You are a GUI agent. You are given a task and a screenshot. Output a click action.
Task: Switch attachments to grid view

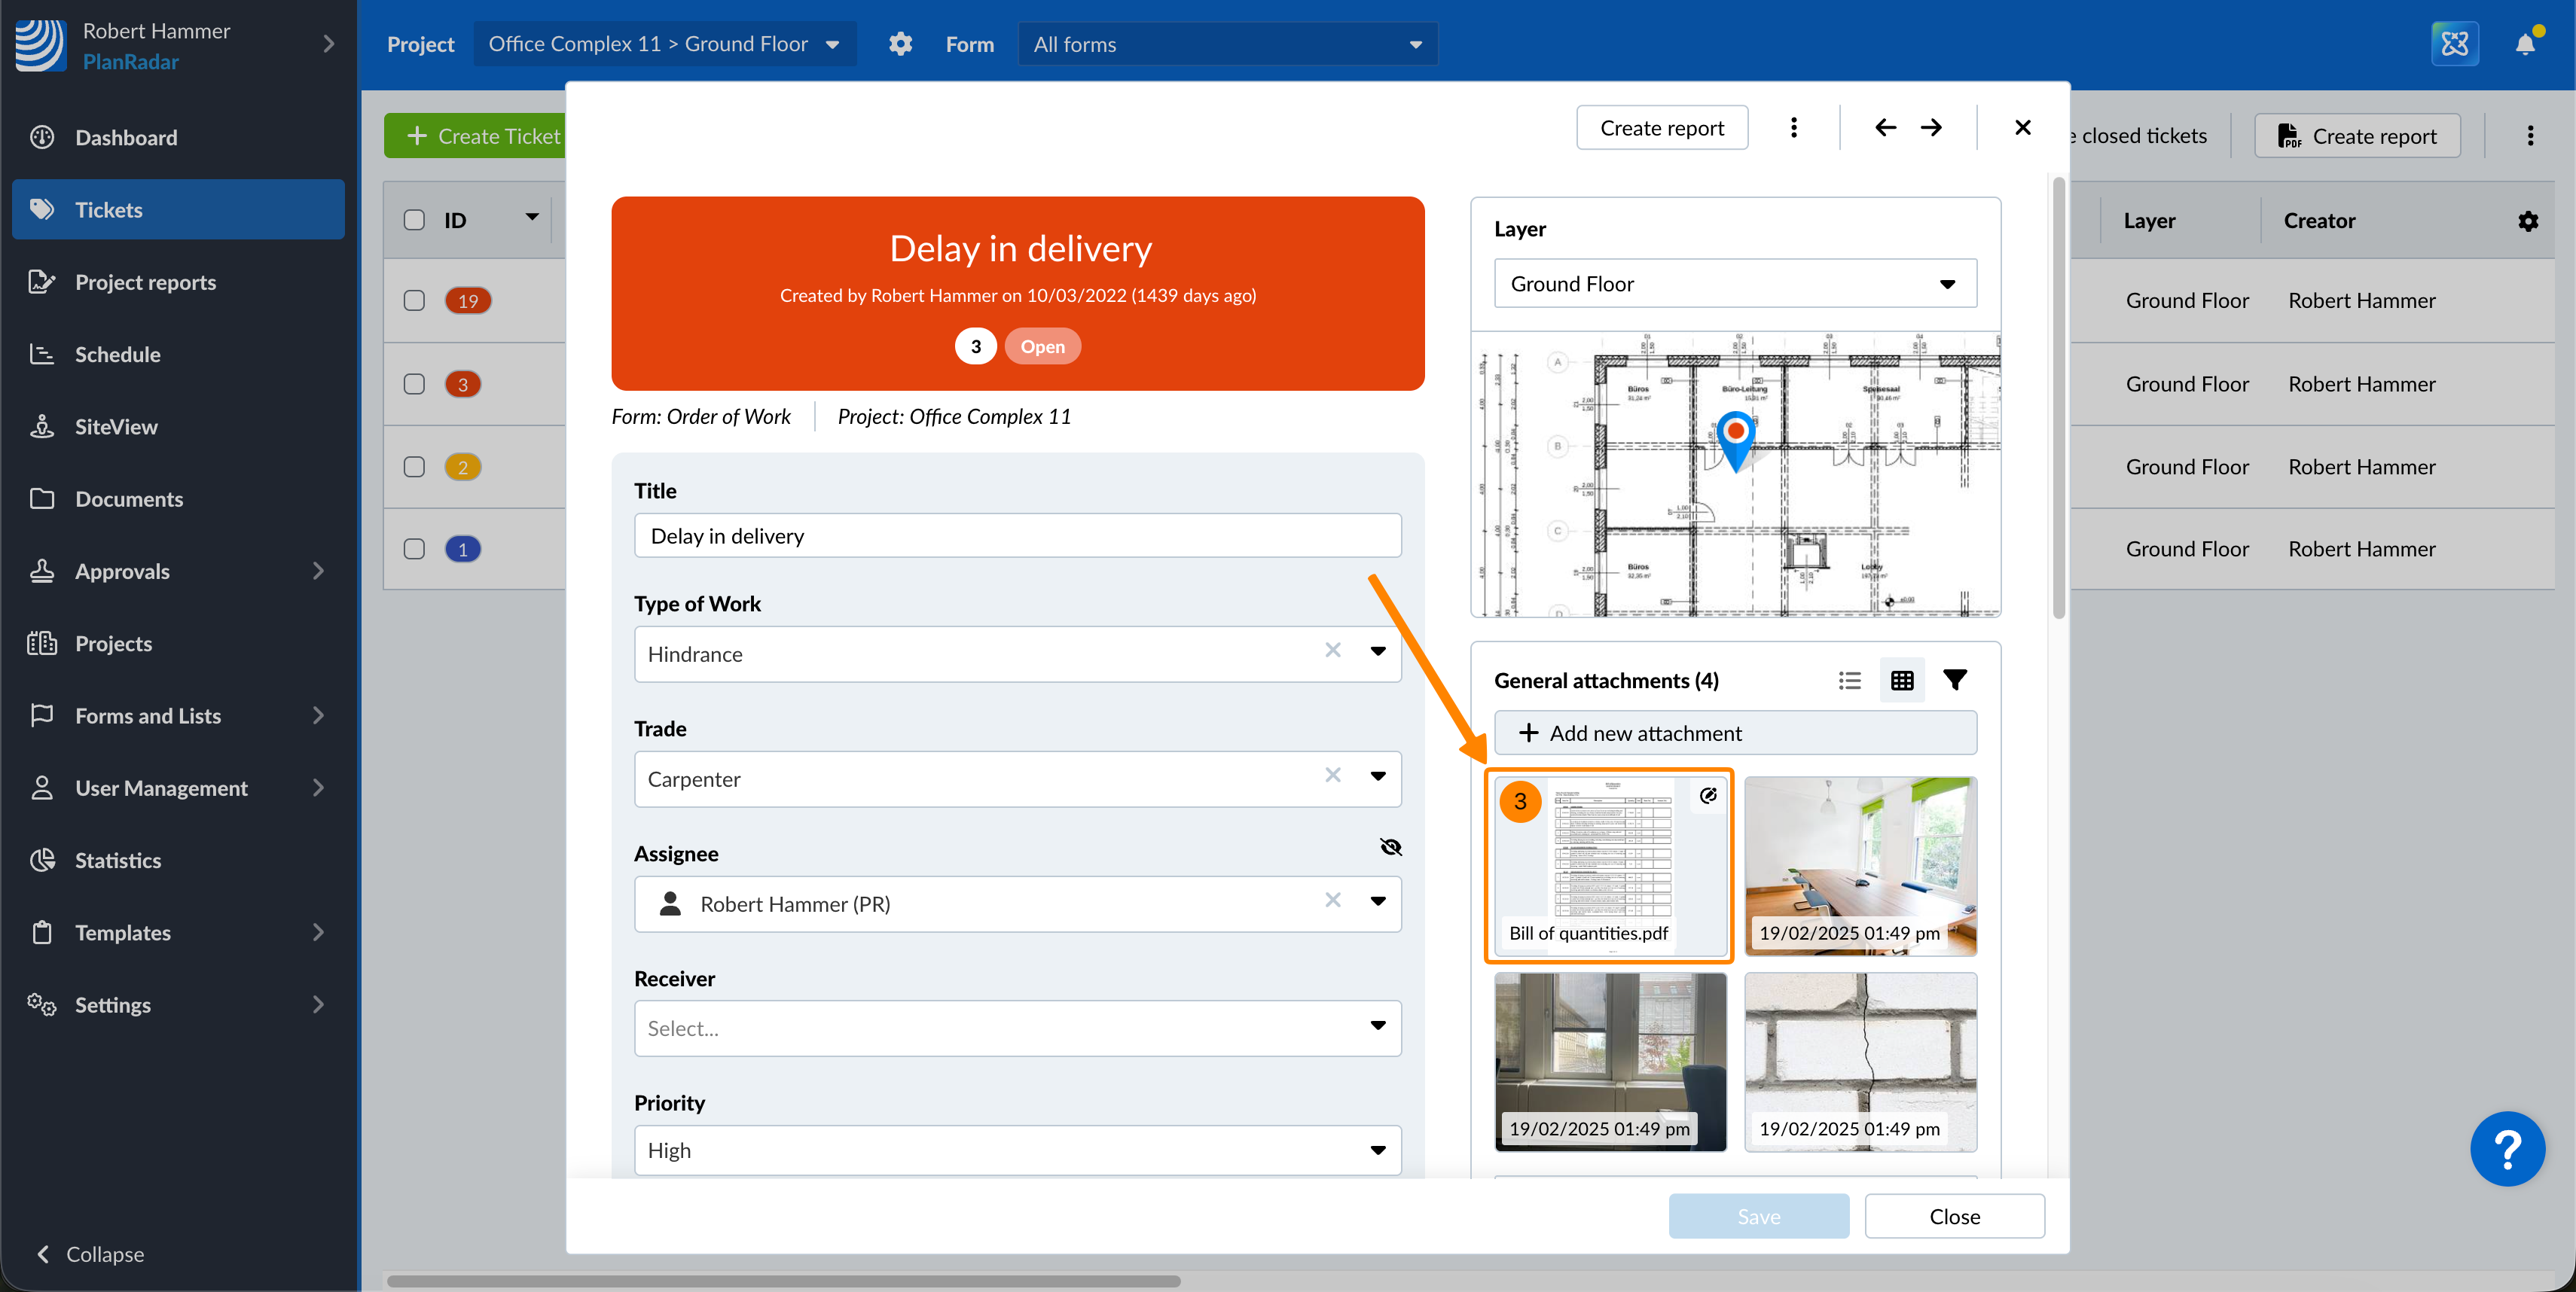click(x=1902, y=681)
